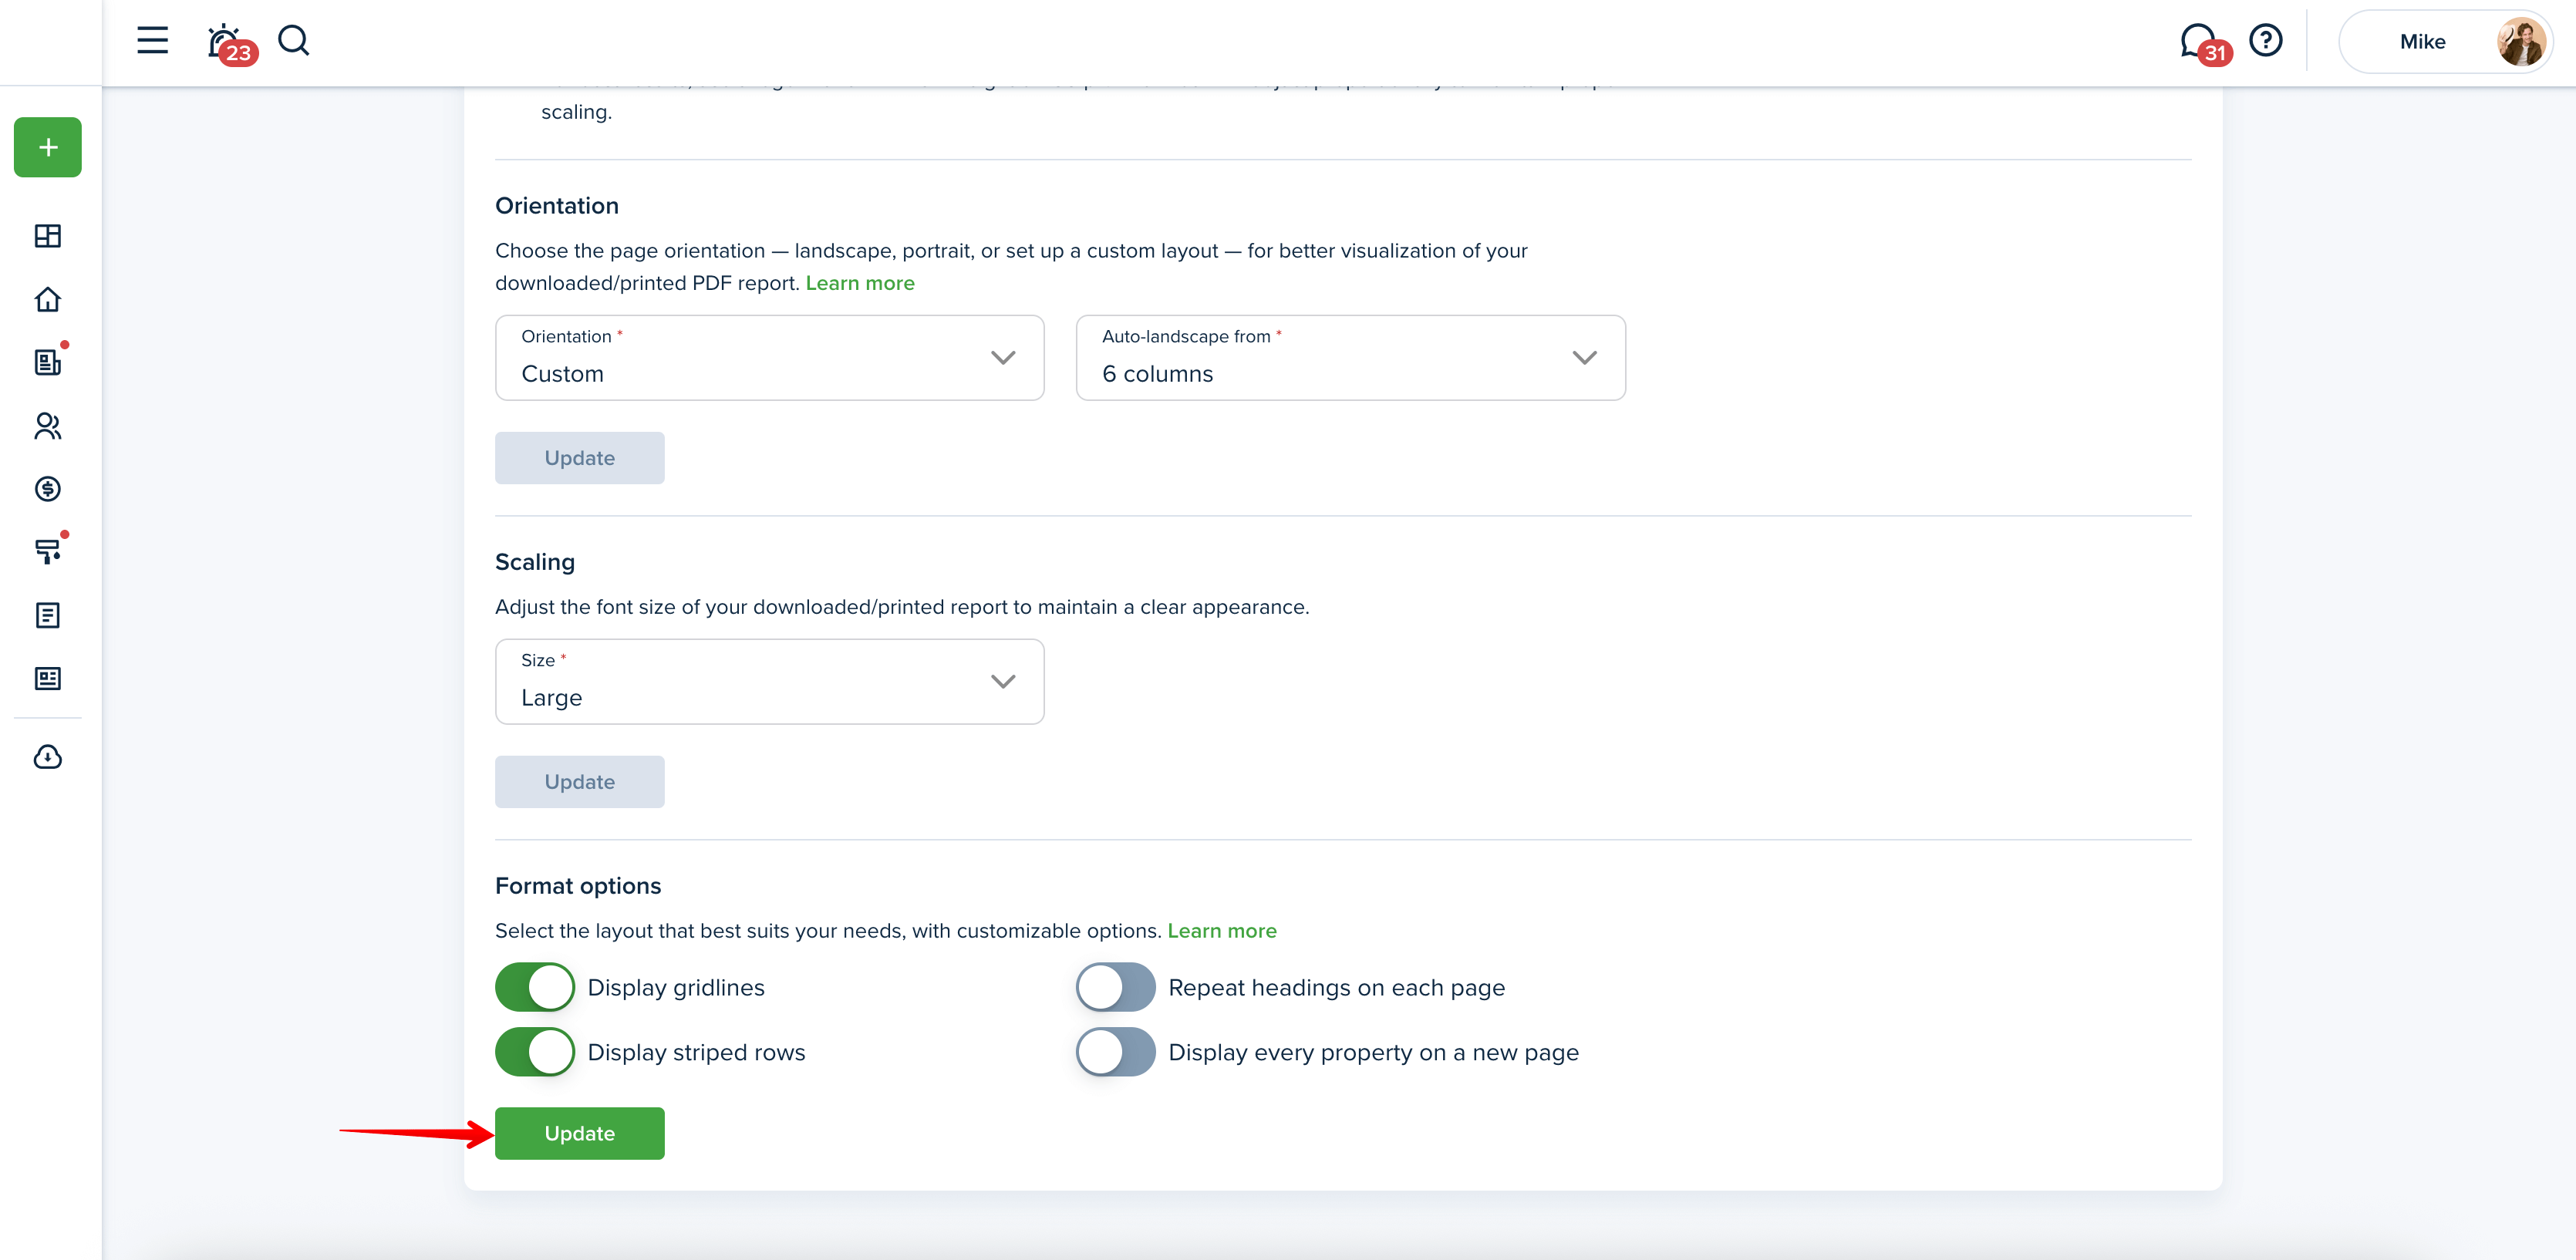
Task: Toggle Display striped rows switch
Action: click(x=535, y=1052)
